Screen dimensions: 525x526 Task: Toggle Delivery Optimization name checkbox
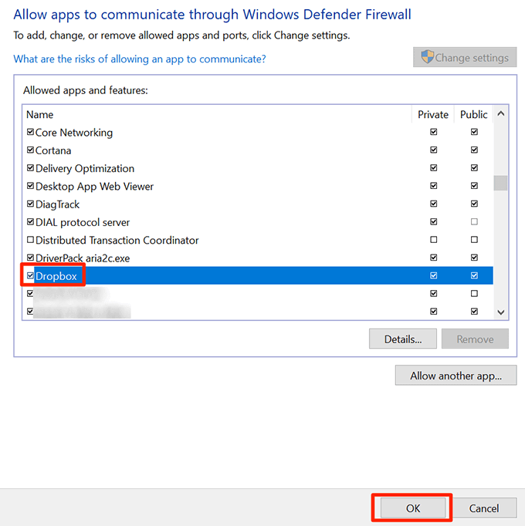coord(30,167)
